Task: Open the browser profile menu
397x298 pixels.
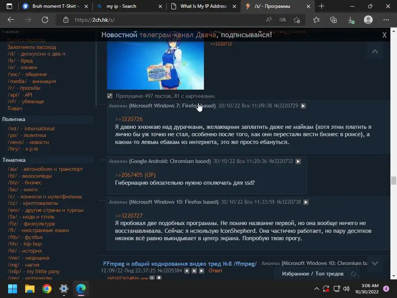Action: tap(368, 20)
